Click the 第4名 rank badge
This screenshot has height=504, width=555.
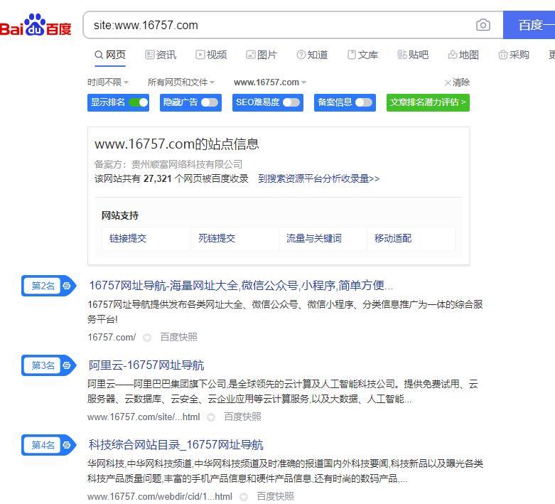point(49,445)
